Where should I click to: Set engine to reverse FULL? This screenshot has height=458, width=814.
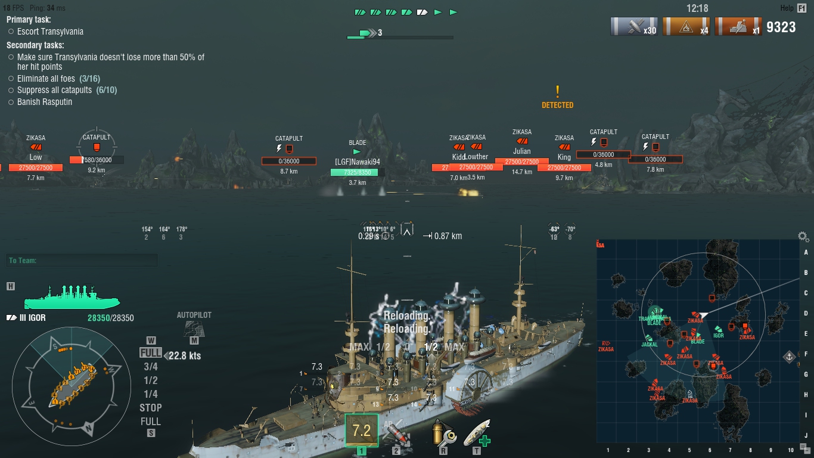[150, 422]
